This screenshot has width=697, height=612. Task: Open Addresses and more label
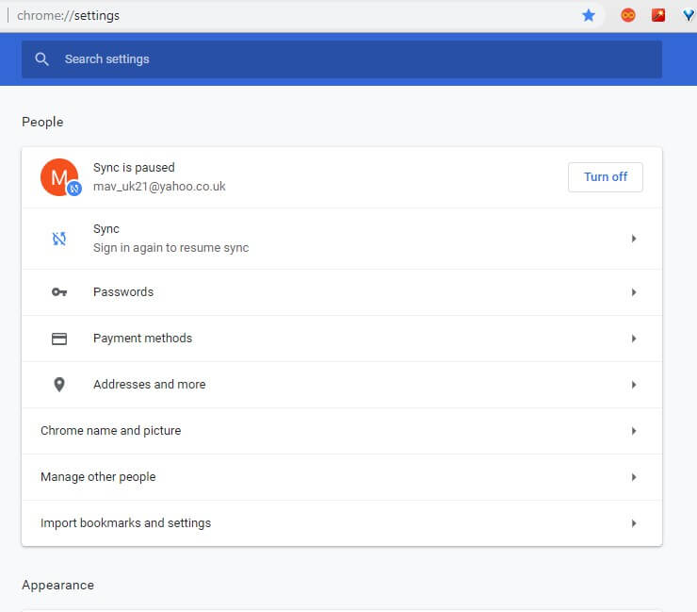coord(150,385)
